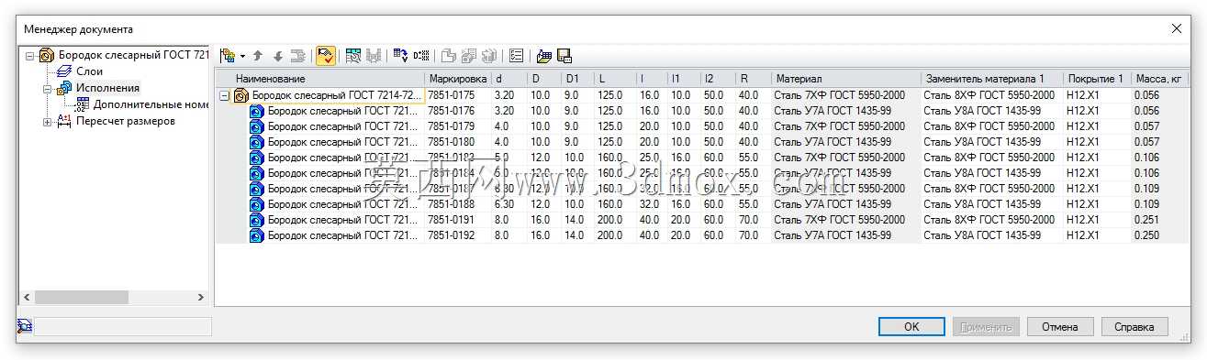The width and height of the screenshot is (1207, 360).
Task: Open the dropdown arrow beside the create-execution icon
Action: 242,56
